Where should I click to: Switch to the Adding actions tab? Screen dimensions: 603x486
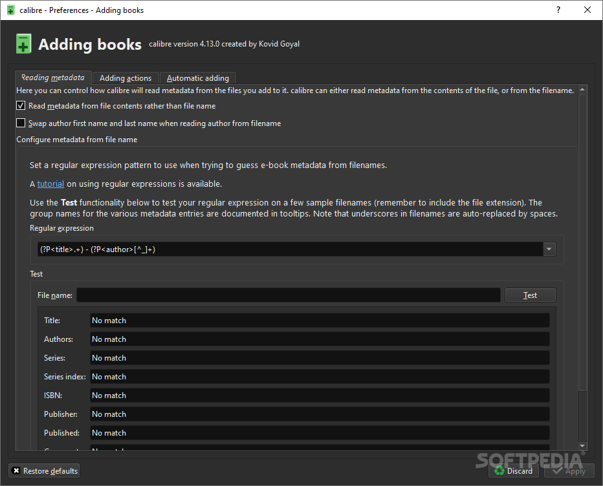point(126,78)
